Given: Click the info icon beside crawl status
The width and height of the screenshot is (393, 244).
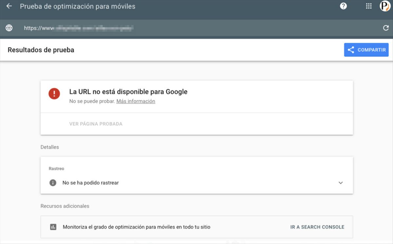Looking at the screenshot, I should [53, 183].
